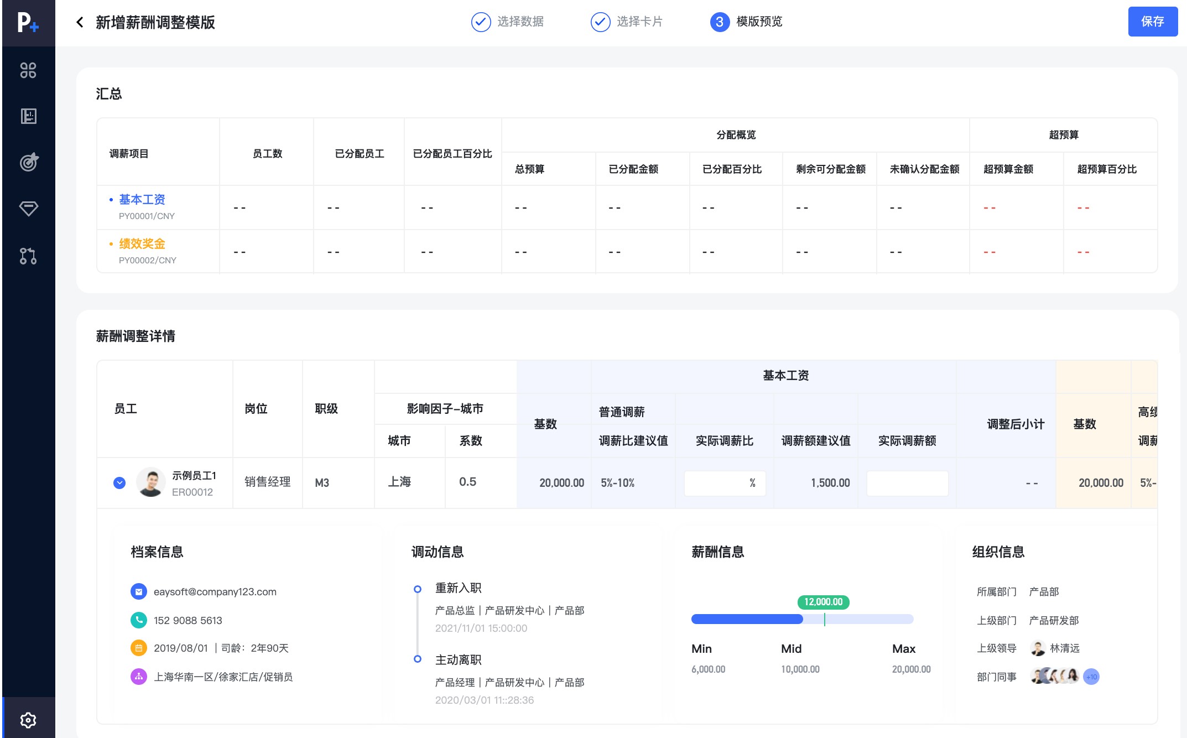This screenshot has width=1187, height=738.
Task: Click the salary range bar at the 12,000.00 marker
Action: (x=824, y=619)
